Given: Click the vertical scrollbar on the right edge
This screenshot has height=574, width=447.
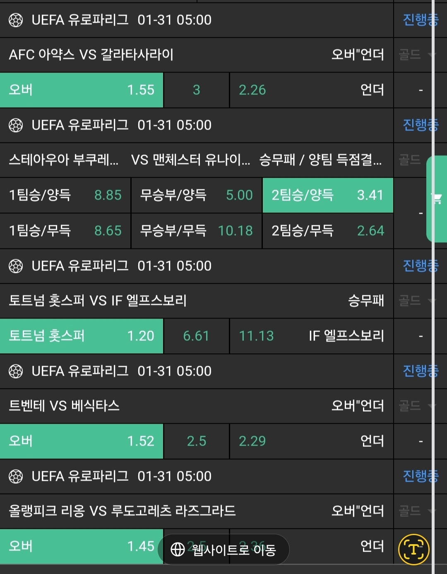Looking at the screenshot, I should (x=433, y=290).
